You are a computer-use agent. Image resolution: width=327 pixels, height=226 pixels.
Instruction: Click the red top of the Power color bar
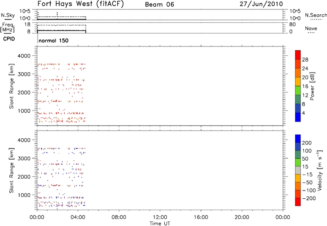(x=298, y=55)
